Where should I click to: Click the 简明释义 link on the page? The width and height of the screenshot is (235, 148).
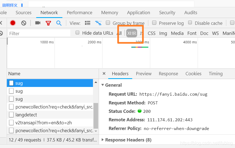[10, 5]
